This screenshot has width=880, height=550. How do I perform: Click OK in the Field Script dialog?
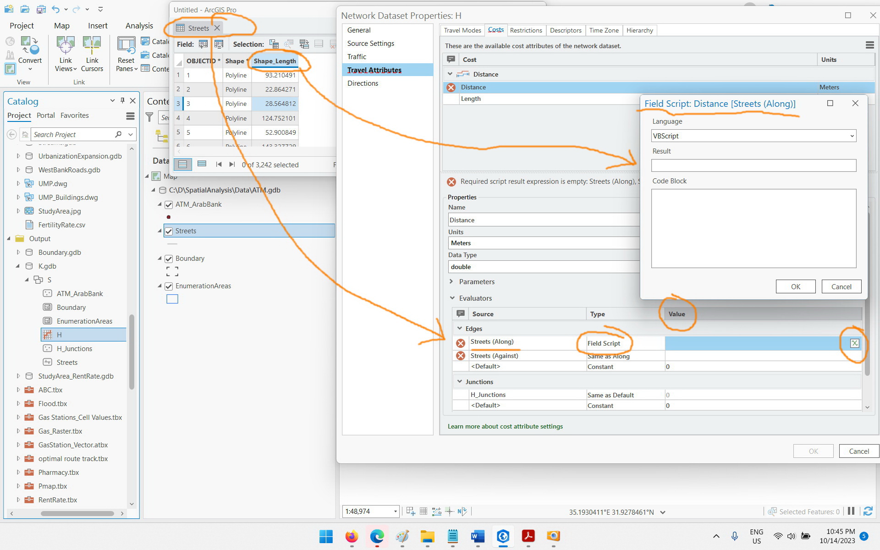(796, 286)
